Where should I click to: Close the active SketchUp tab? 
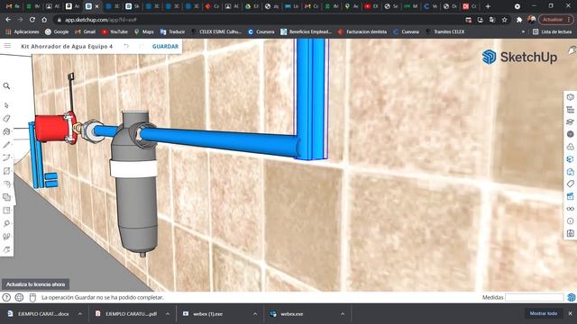97,6
